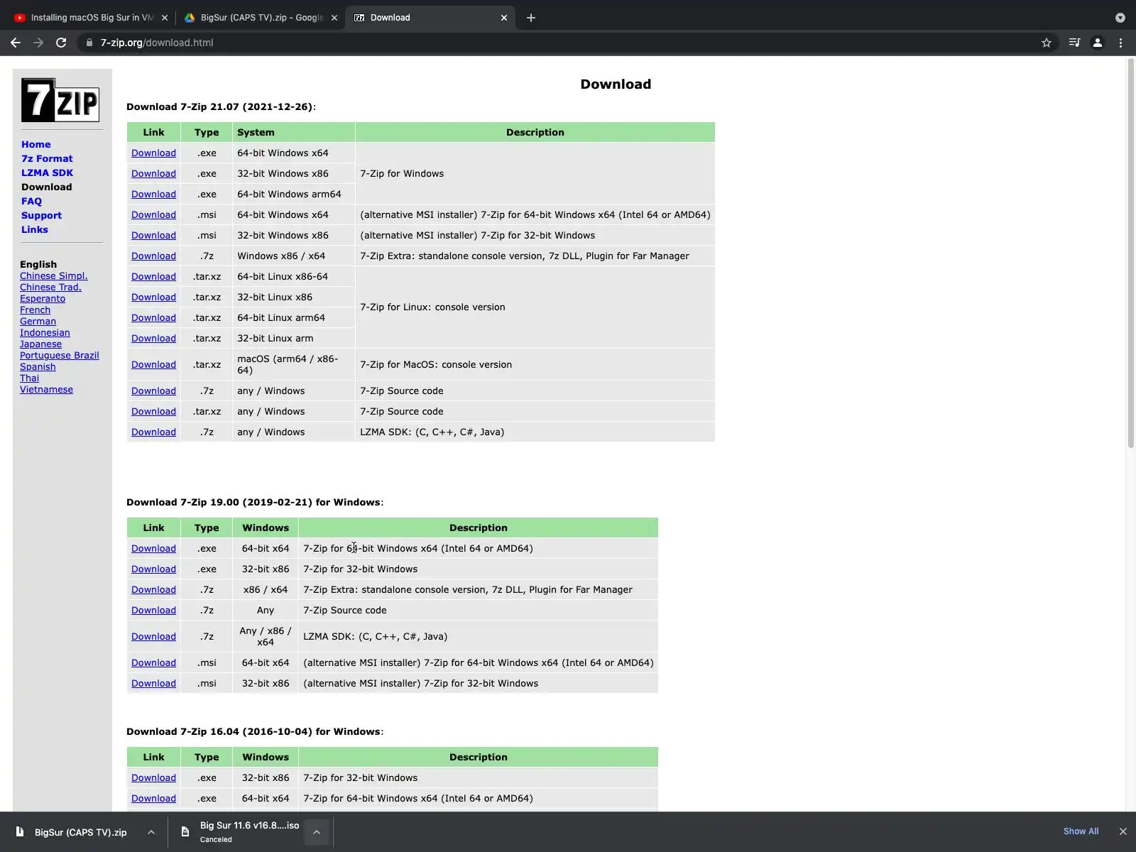Open LZMA SDK sidebar page
Image resolution: width=1136 pixels, height=852 pixels.
pyautogui.click(x=47, y=173)
